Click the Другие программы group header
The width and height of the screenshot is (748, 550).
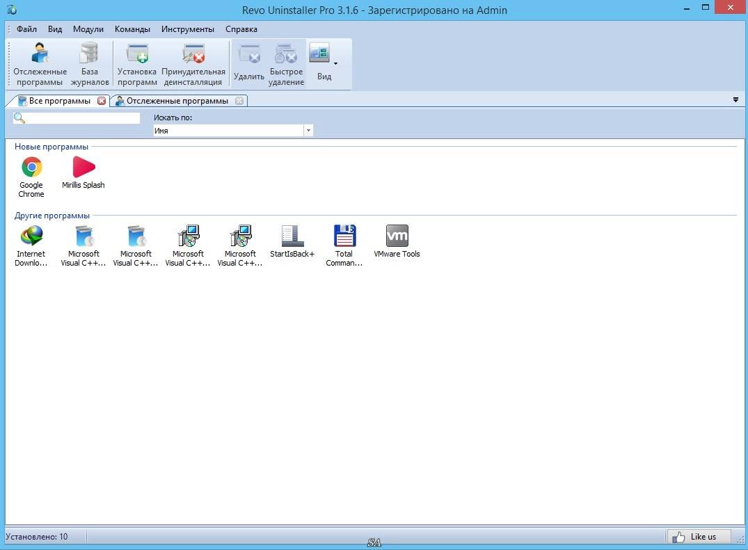[52, 216]
